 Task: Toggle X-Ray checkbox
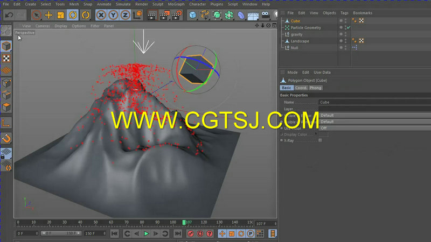tap(320, 140)
